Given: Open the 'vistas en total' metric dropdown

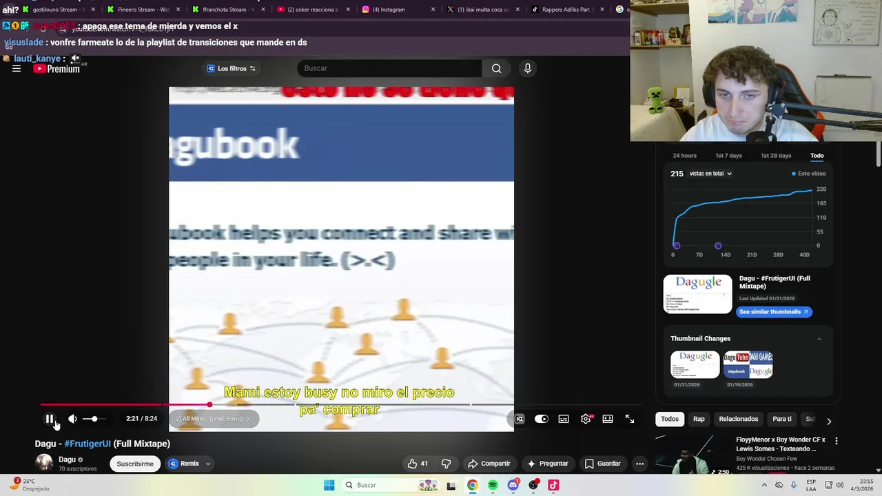Looking at the screenshot, I should [x=710, y=174].
